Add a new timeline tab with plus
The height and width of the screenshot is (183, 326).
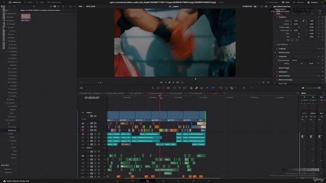(x=224, y=93)
